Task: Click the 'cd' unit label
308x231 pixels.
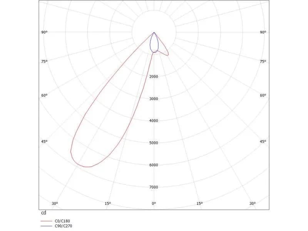Action: point(44,213)
